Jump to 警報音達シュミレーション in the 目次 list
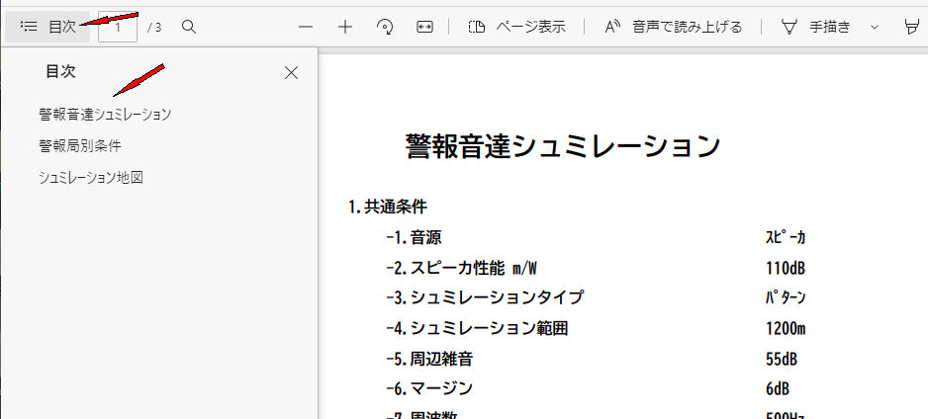Viewport: 928px width, 419px height. [x=105, y=115]
